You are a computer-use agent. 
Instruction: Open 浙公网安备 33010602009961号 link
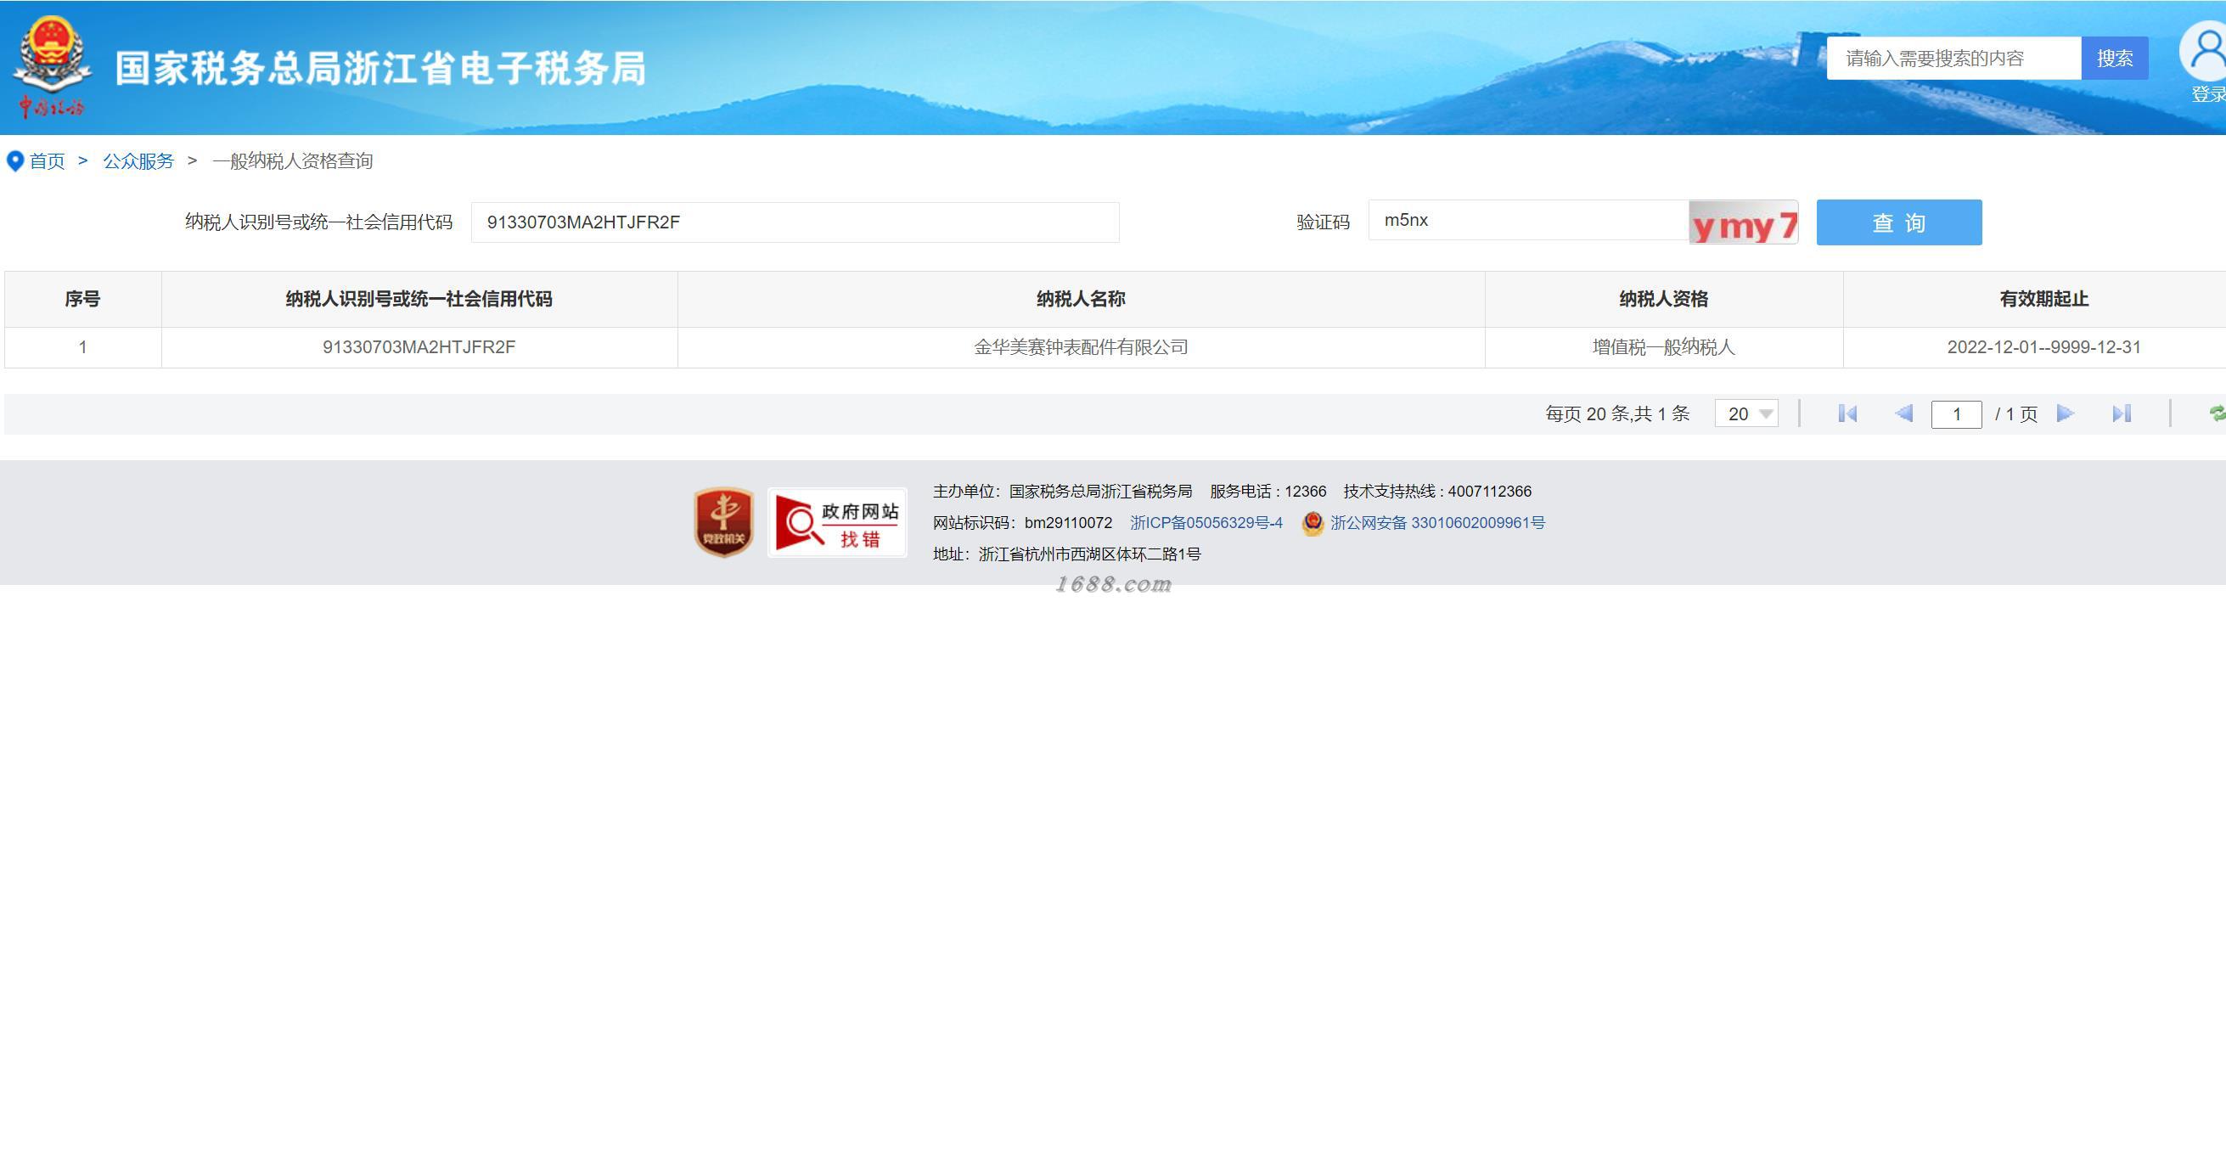coord(1436,523)
